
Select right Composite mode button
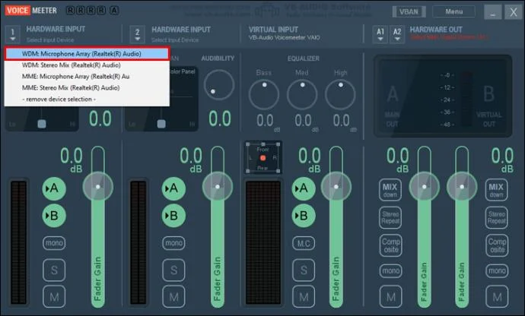[497, 245]
